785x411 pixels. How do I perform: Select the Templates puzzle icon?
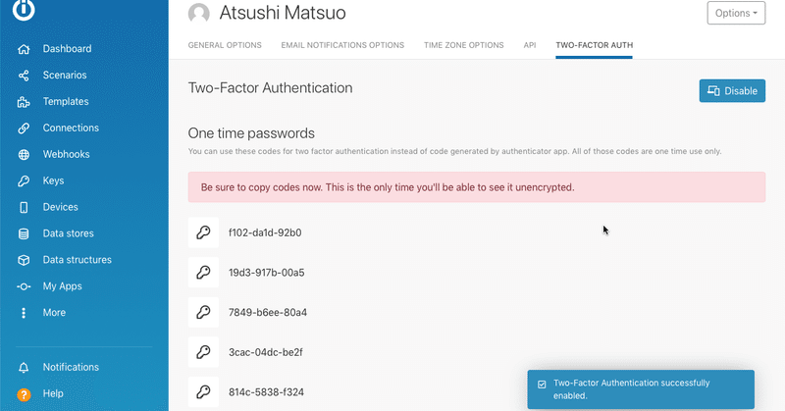tap(24, 102)
